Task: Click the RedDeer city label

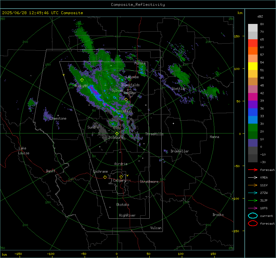Action: coord(130,93)
